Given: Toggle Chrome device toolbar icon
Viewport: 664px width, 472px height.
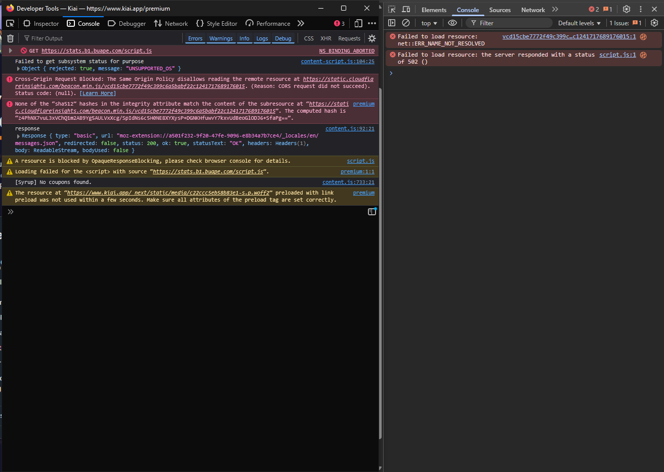Looking at the screenshot, I should coord(406,10).
